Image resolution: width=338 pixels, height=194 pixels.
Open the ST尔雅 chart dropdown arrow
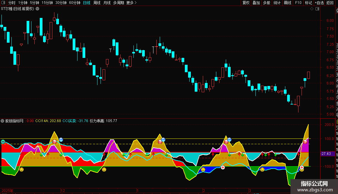pos(37,9)
